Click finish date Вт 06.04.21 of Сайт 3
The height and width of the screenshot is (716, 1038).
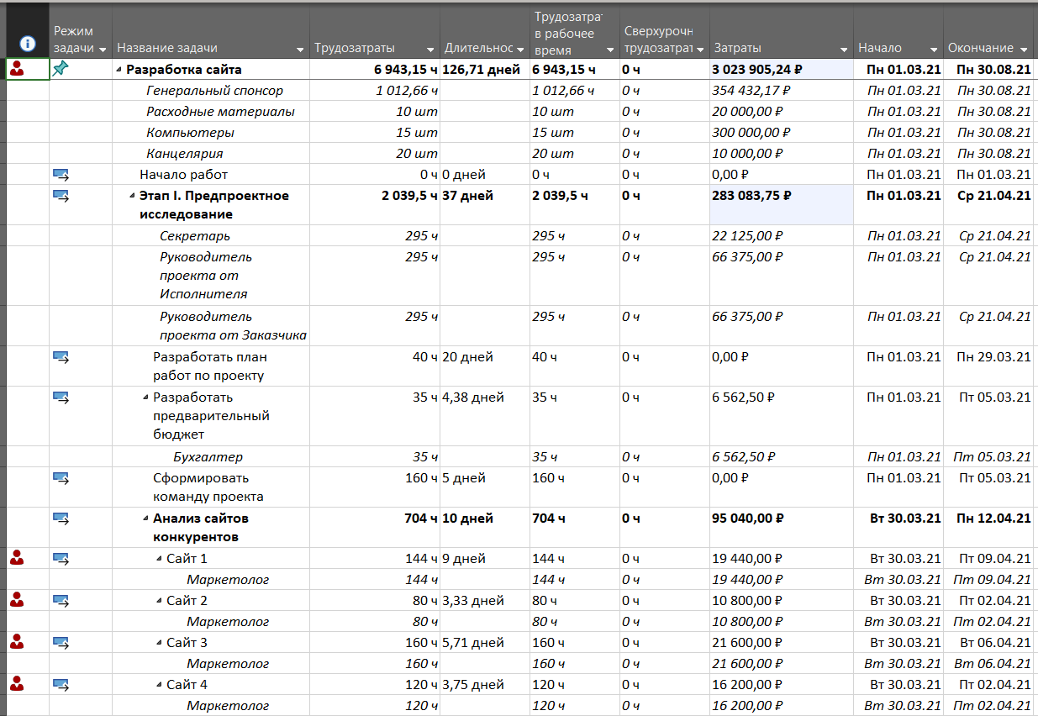(x=988, y=643)
